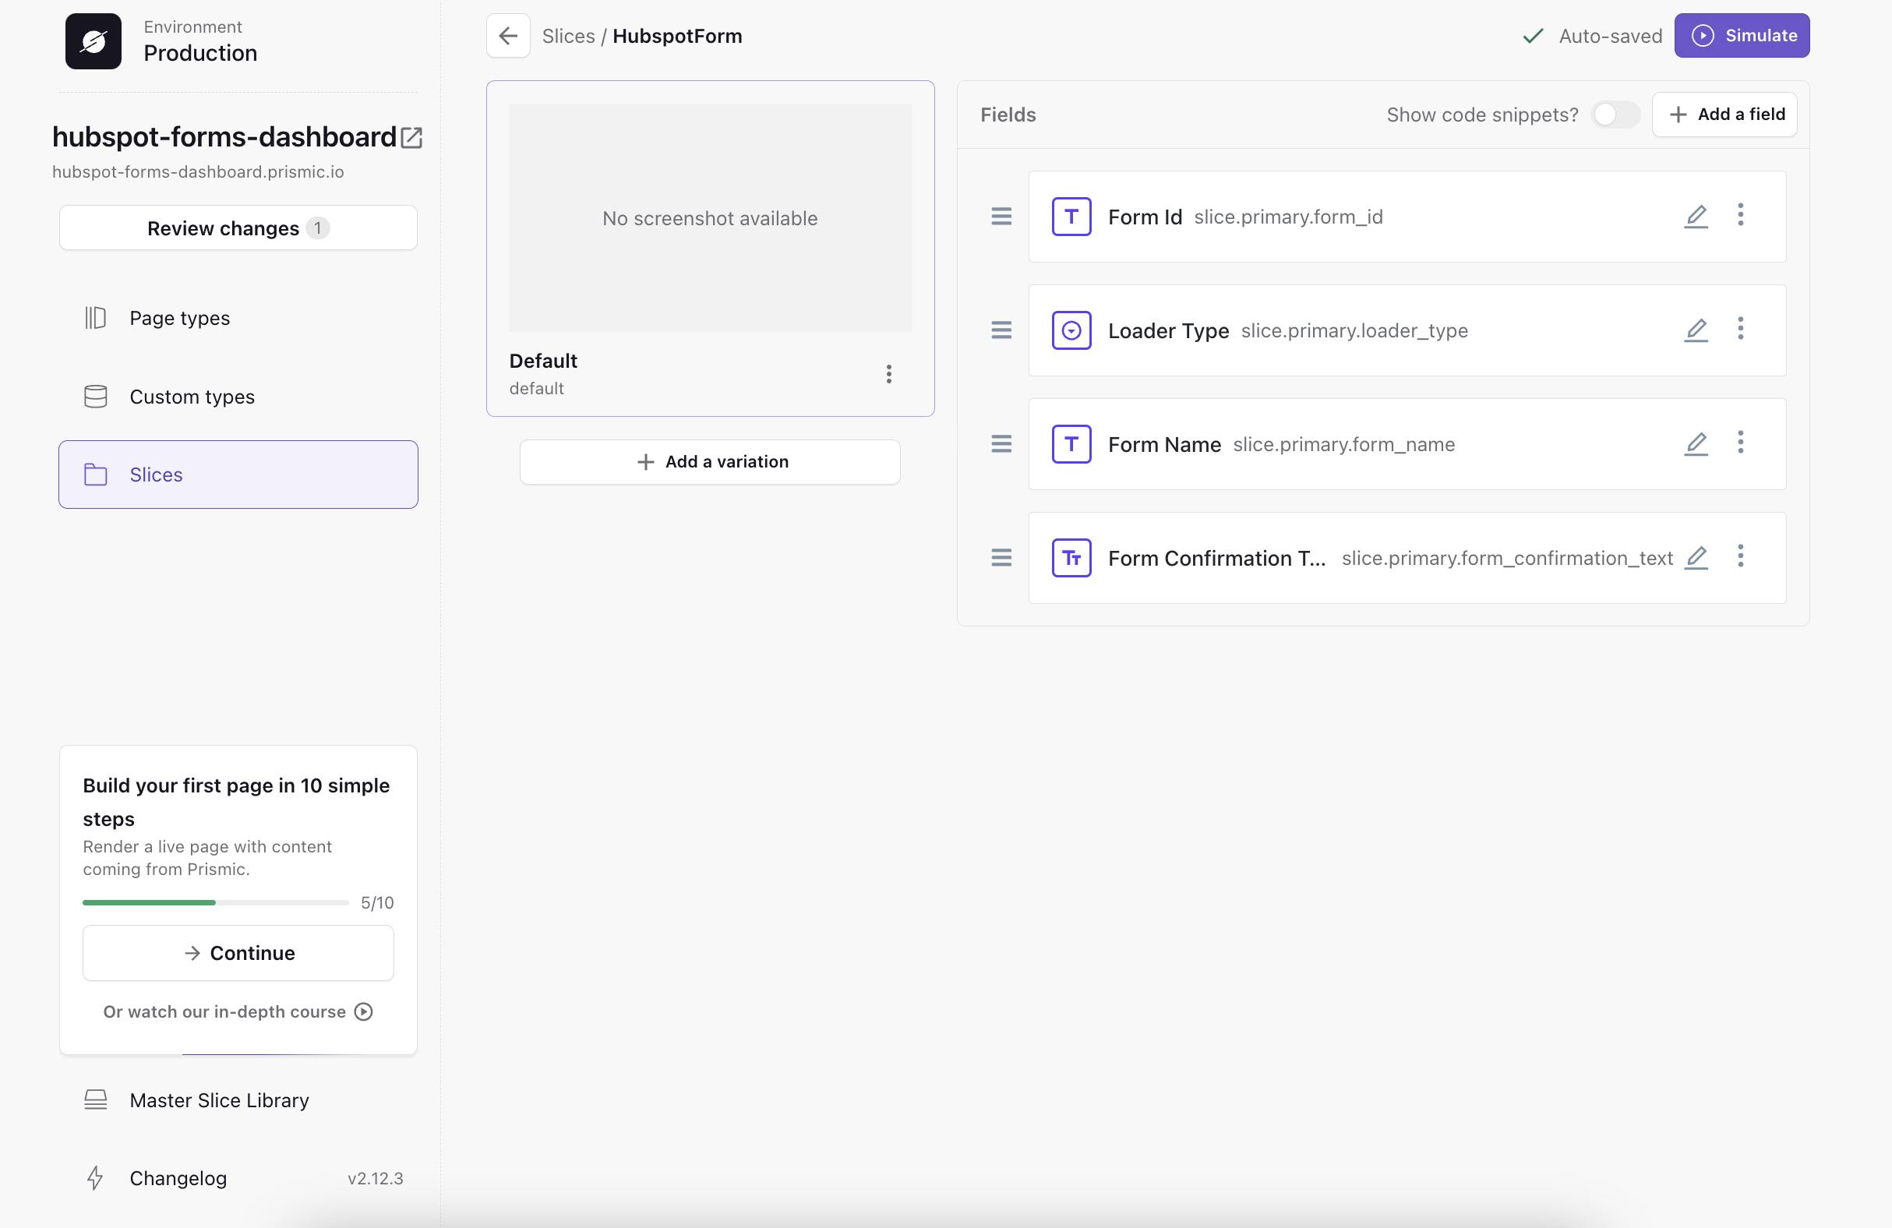Click the Prismic logo icon in sidebar
This screenshot has height=1228, width=1892.
(x=93, y=41)
